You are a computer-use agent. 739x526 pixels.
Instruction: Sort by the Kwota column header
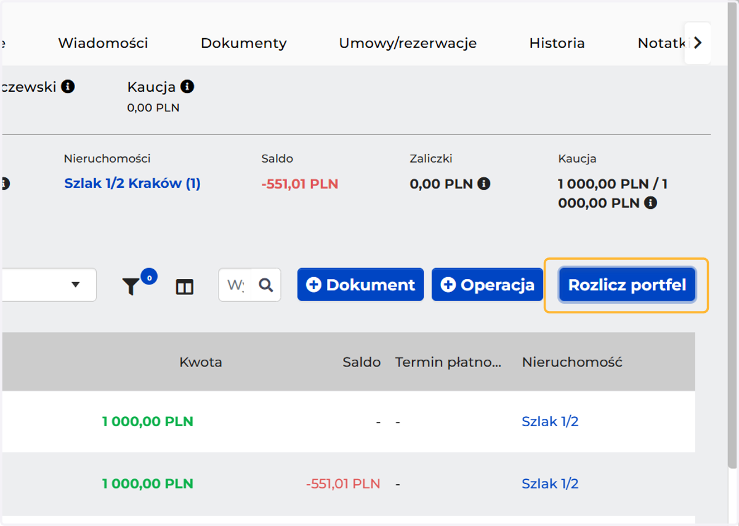pyautogui.click(x=201, y=362)
